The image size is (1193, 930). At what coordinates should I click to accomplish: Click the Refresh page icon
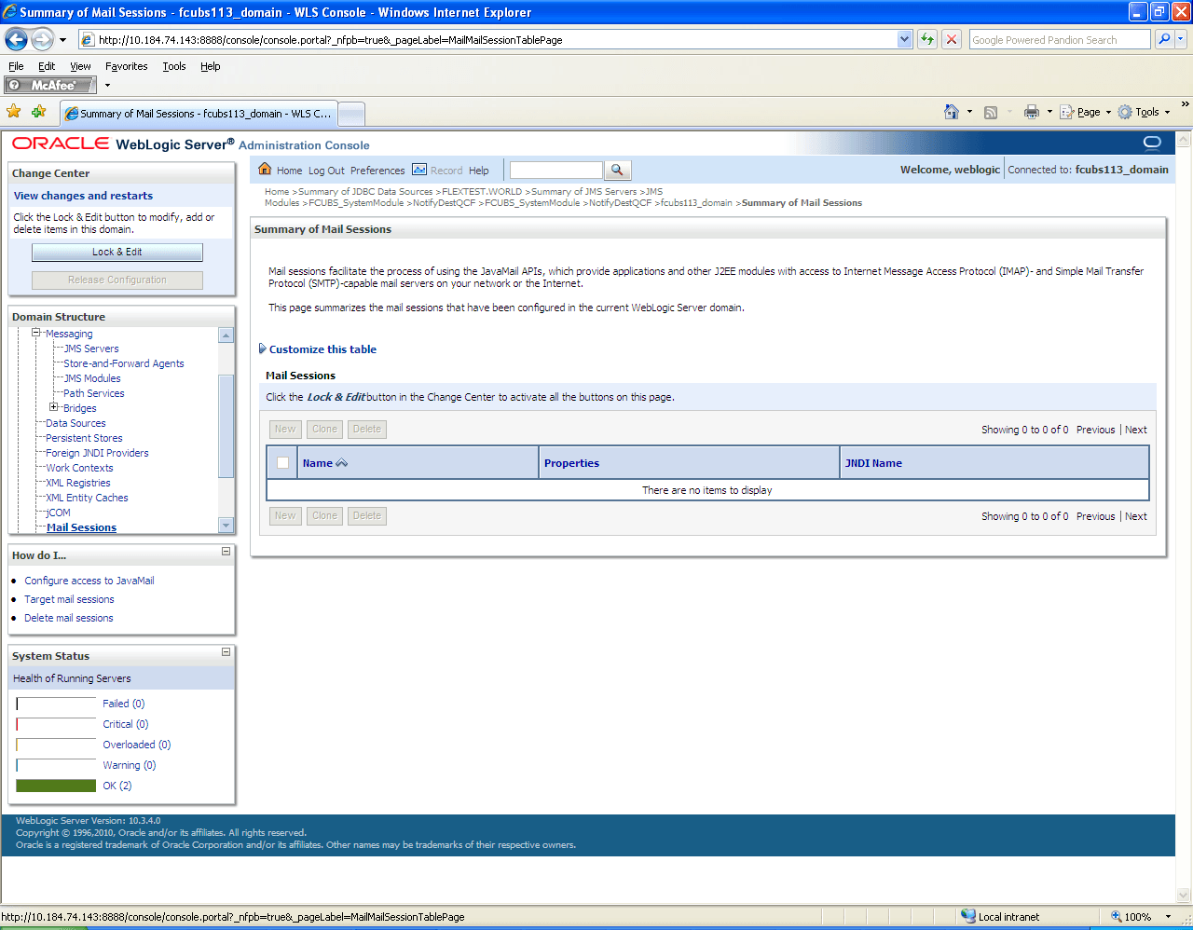click(x=927, y=39)
